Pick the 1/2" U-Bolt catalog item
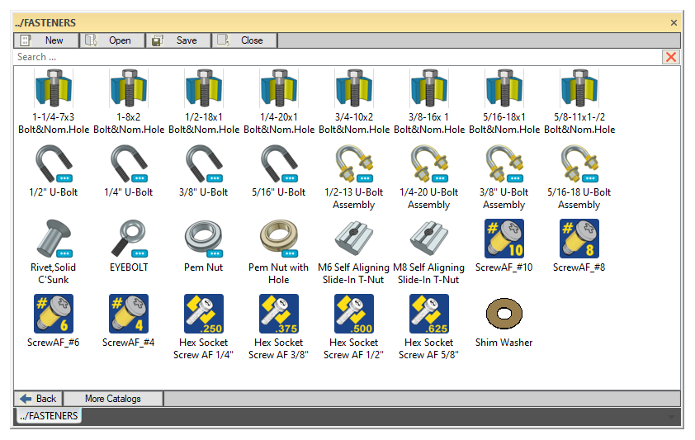Screen dimensions: 695x440 [54, 163]
